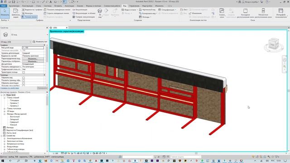Open the 3D вид type selector dropdown

[47, 34]
